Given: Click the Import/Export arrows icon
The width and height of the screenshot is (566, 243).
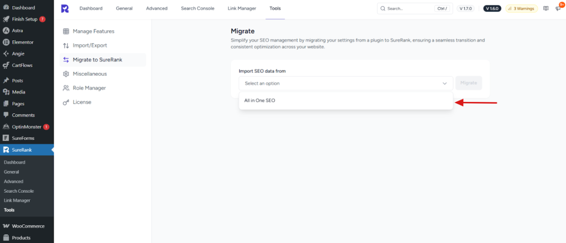Looking at the screenshot, I should pyautogui.click(x=66, y=45).
